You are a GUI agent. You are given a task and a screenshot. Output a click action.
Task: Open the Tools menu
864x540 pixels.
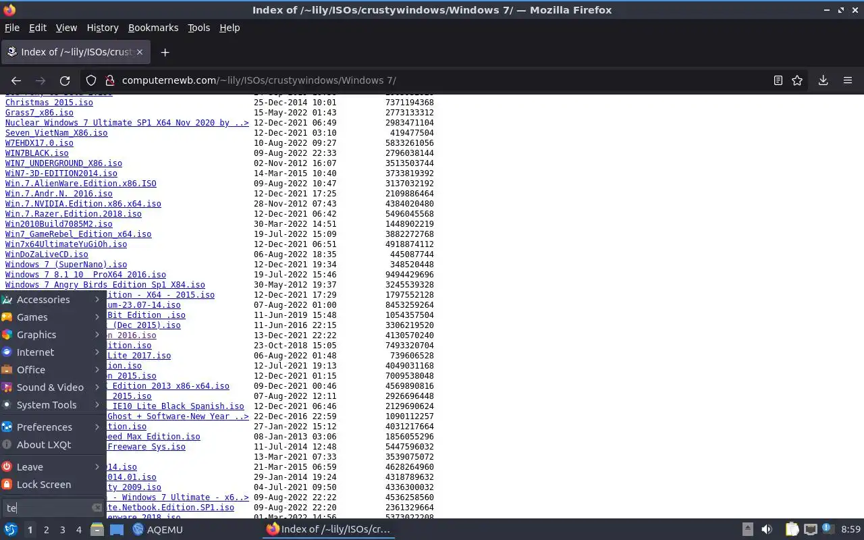pyautogui.click(x=198, y=28)
